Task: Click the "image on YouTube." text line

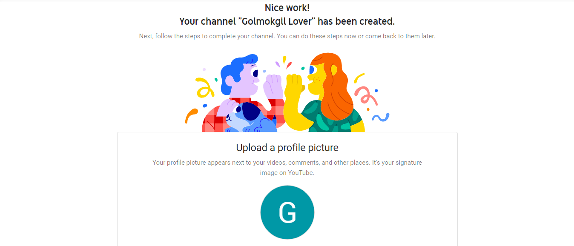Action: 287,173
